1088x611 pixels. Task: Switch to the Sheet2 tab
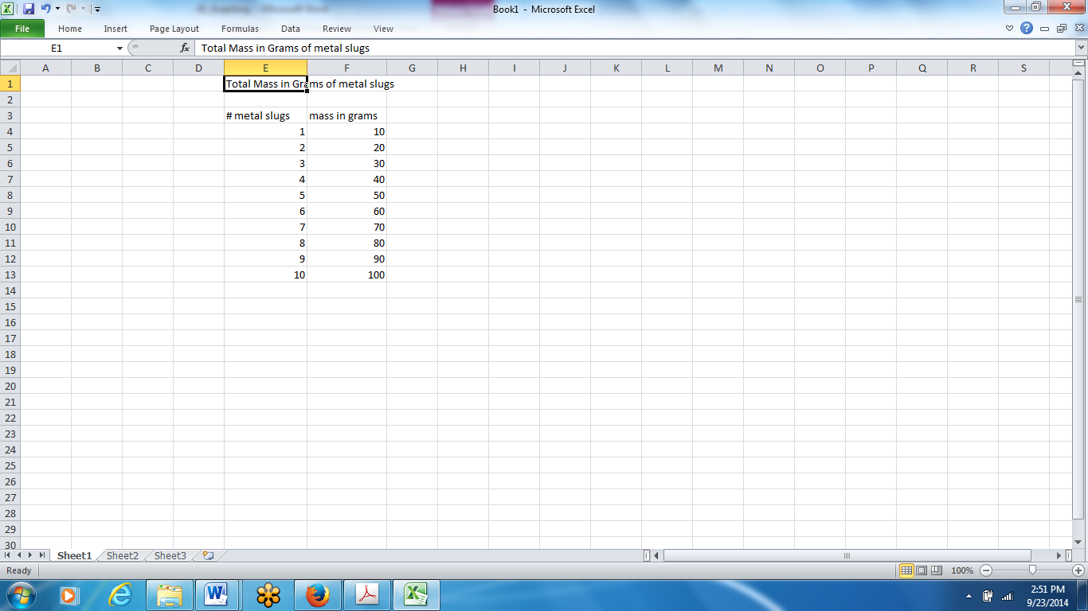tap(121, 555)
